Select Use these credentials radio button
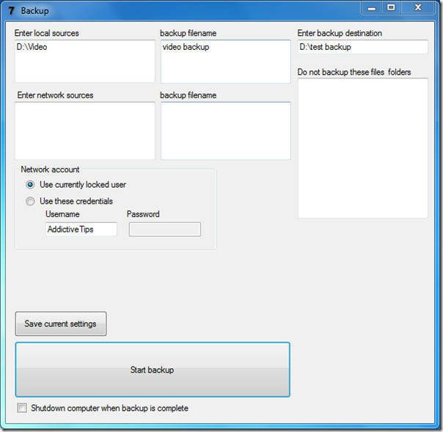 (x=30, y=201)
